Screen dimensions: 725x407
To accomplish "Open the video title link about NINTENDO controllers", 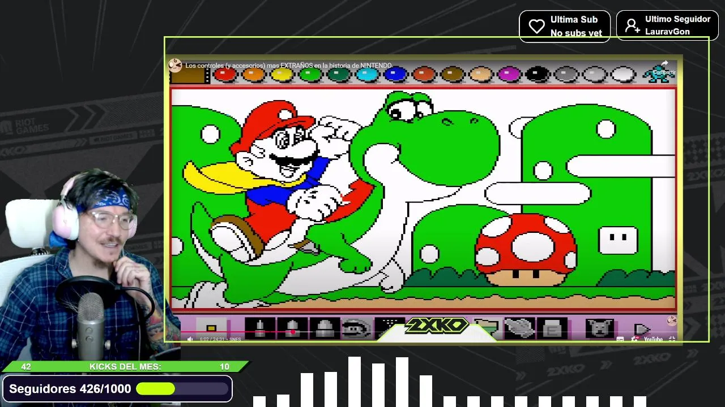I will point(288,66).
